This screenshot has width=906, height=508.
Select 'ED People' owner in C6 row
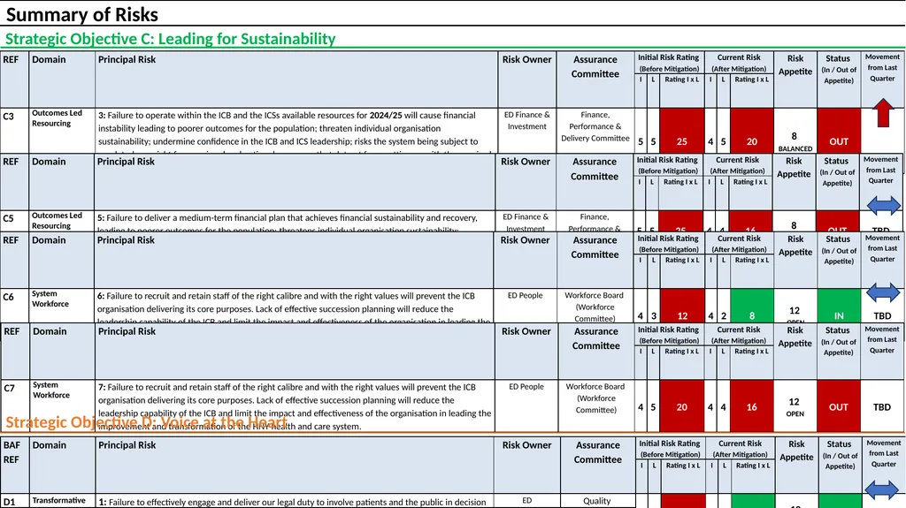pyautogui.click(x=526, y=296)
